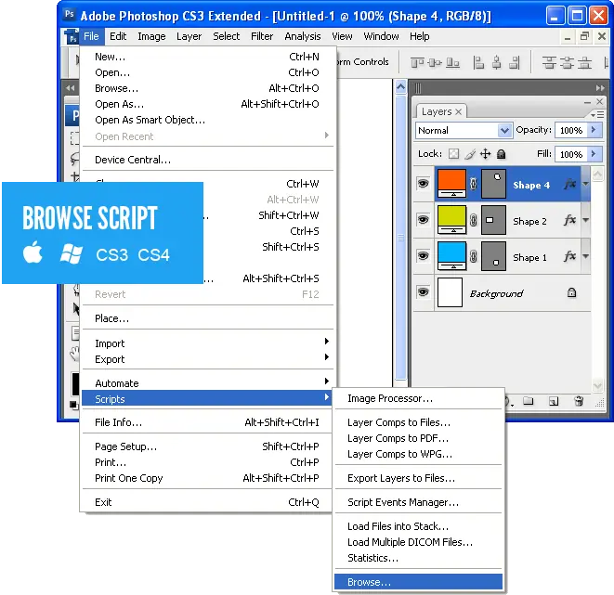Click the Opacity 100% value field
This screenshot has width=614, height=595.
(x=571, y=130)
